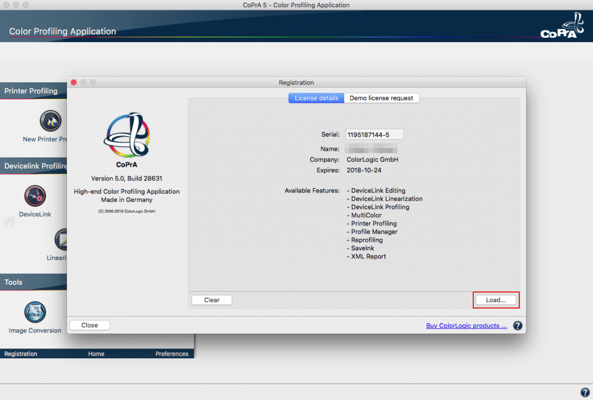
Task: Clear the current license details
Action: 211,300
